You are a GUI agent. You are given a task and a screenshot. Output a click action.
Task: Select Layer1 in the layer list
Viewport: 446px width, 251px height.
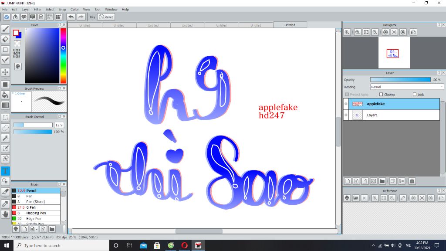coord(392,115)
